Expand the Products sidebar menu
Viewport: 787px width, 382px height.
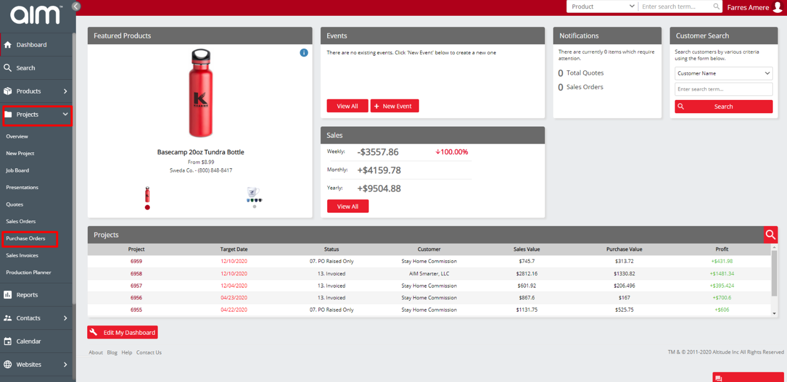pyautogui.click(x=36, y=91)
